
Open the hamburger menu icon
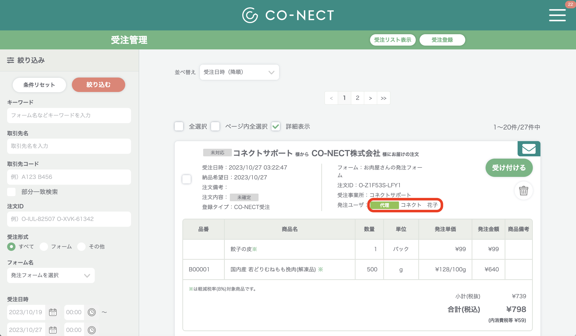557,15
